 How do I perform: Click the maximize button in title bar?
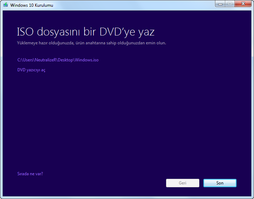coord(230,4)
